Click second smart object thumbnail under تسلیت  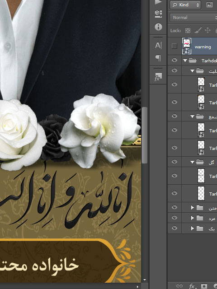tap(201, 102)
